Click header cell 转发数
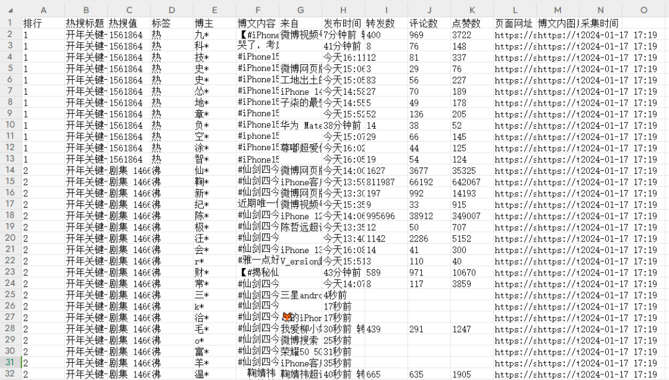The image size is (669, 380). tap(387, 23)
